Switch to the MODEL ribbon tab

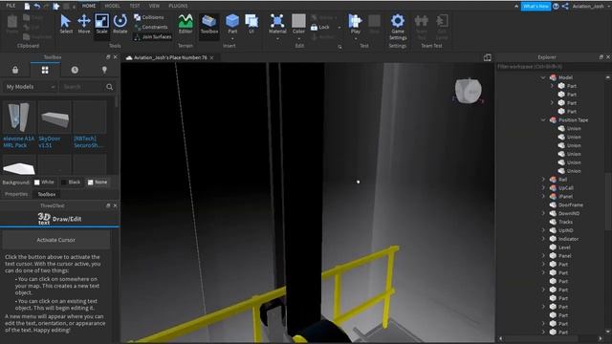pyautogui.click(x=112, y=6)
